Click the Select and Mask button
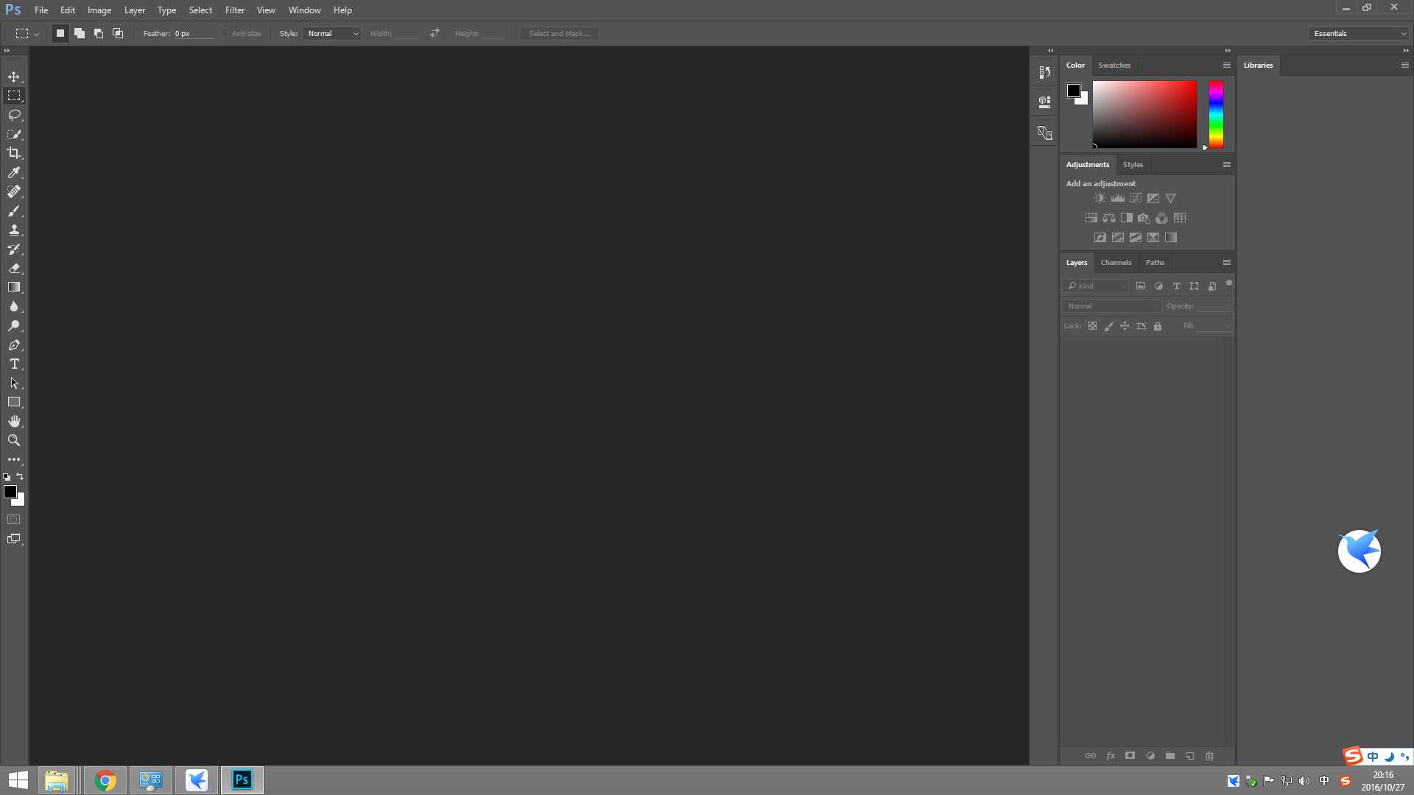This screenshot has height=795, width=1414. pos(559,33)
